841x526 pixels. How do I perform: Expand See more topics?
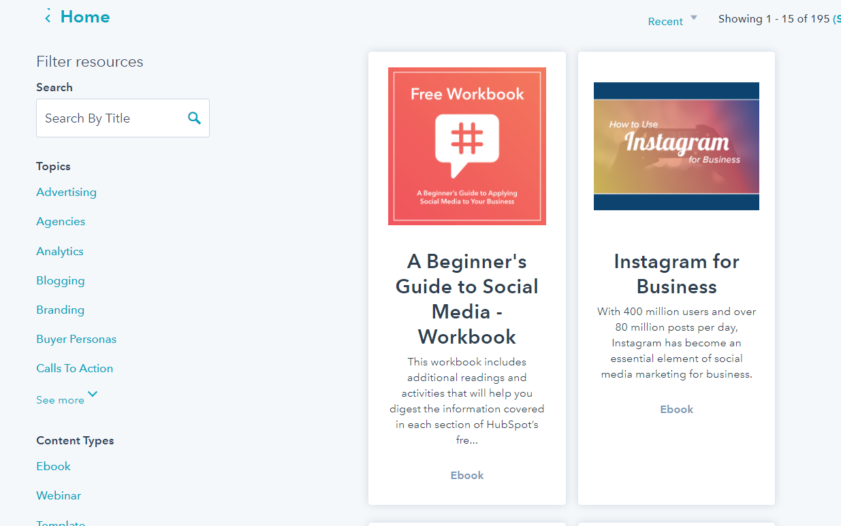click(x=67, y=399)
